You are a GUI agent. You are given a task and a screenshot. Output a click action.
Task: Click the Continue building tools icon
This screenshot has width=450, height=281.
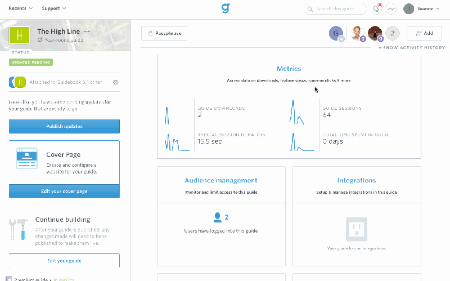pyautogui.click(x=19, y=229)
